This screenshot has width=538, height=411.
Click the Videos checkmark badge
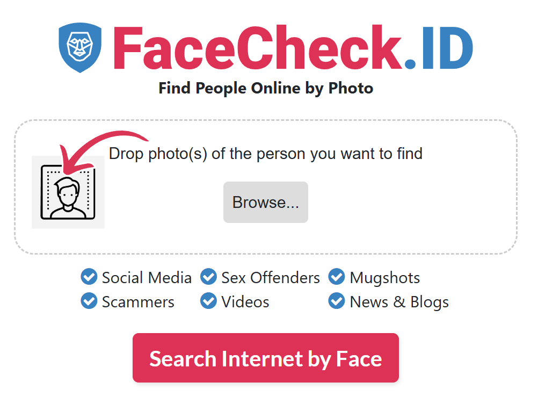pyautogui.click(x=209, y=301)
